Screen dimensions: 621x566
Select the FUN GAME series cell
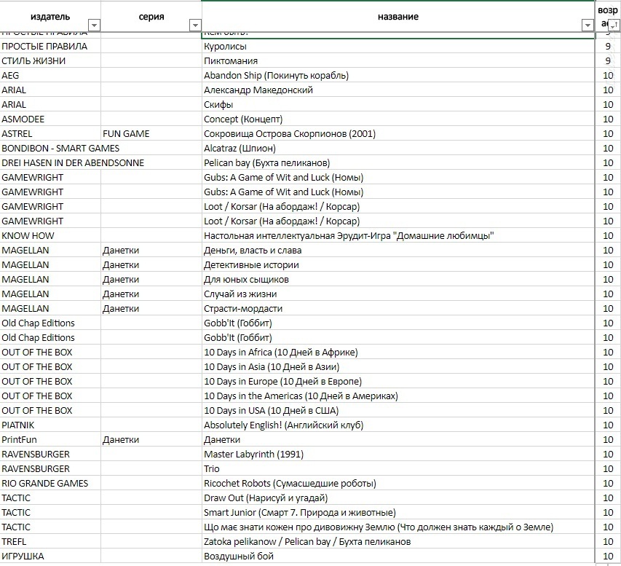pos(151,133)
